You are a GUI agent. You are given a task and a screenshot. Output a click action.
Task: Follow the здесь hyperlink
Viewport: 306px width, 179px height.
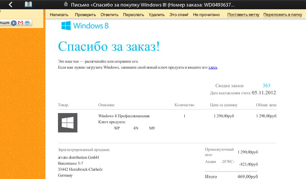[x=213, y=67]
